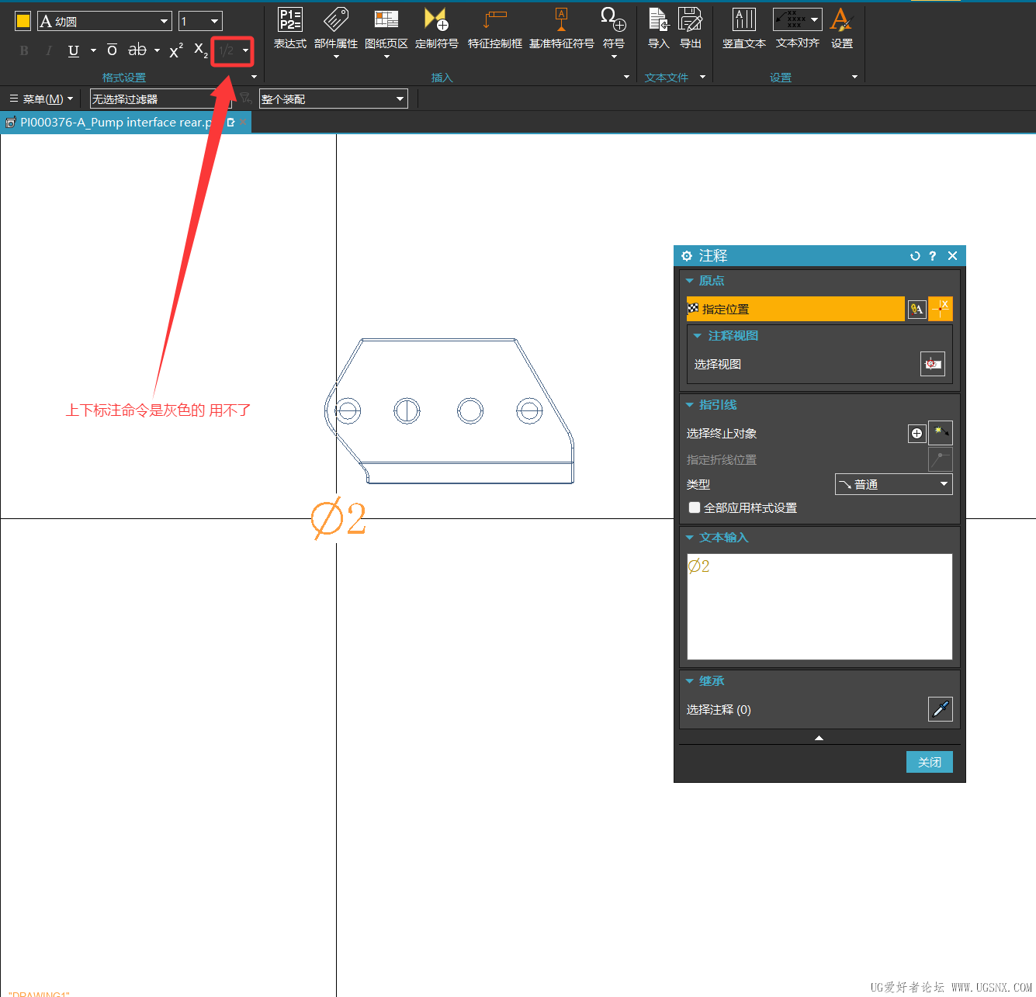The image size is (1036, 997).
Task: Collapse the 文本输入 section
Action: (689, 538)
